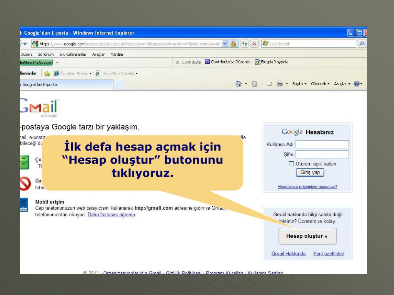Click the add to favorites star icon

click(x=47, y=73)
